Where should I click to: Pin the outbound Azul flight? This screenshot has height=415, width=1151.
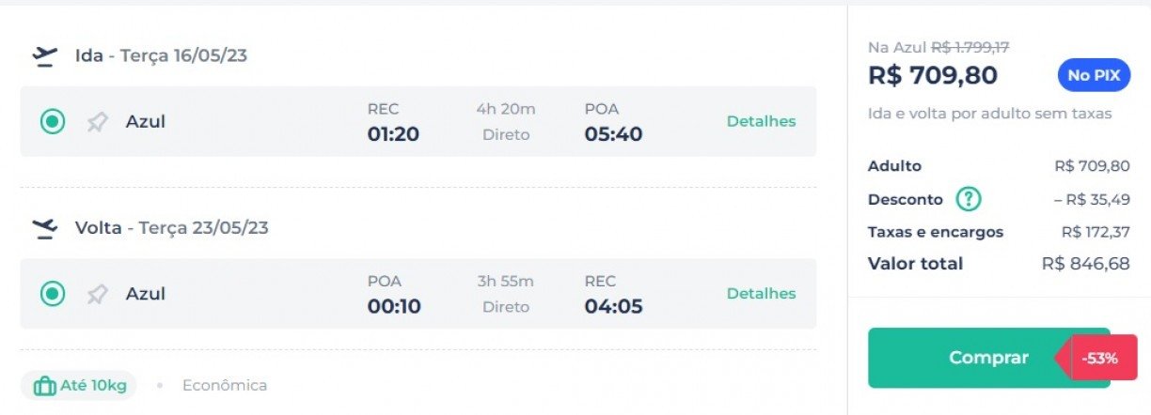(x=97, y=122)
